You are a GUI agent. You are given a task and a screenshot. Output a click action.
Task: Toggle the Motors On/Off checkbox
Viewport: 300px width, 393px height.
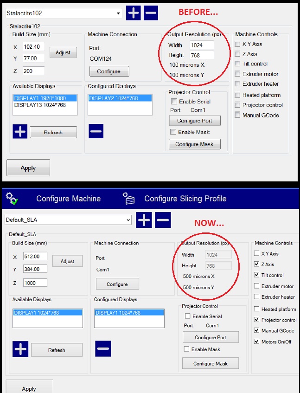click(257, 341)
